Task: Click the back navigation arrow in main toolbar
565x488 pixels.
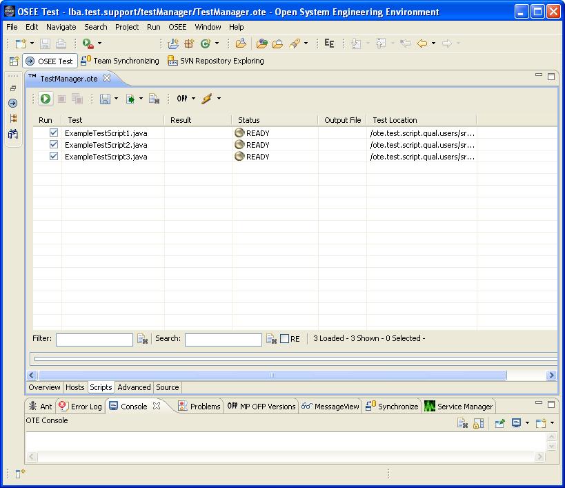Action: coord(422,43)
